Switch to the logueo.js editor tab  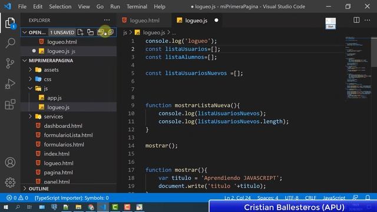(x=196, y=21)
